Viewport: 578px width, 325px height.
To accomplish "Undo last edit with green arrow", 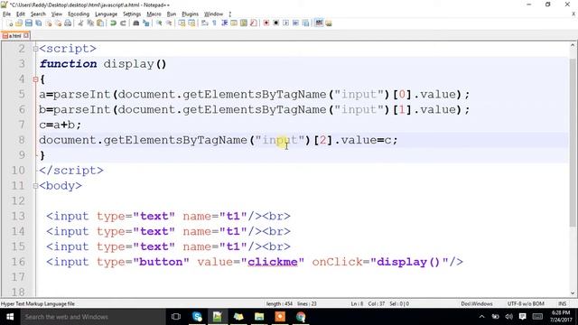I will (113, 23).
